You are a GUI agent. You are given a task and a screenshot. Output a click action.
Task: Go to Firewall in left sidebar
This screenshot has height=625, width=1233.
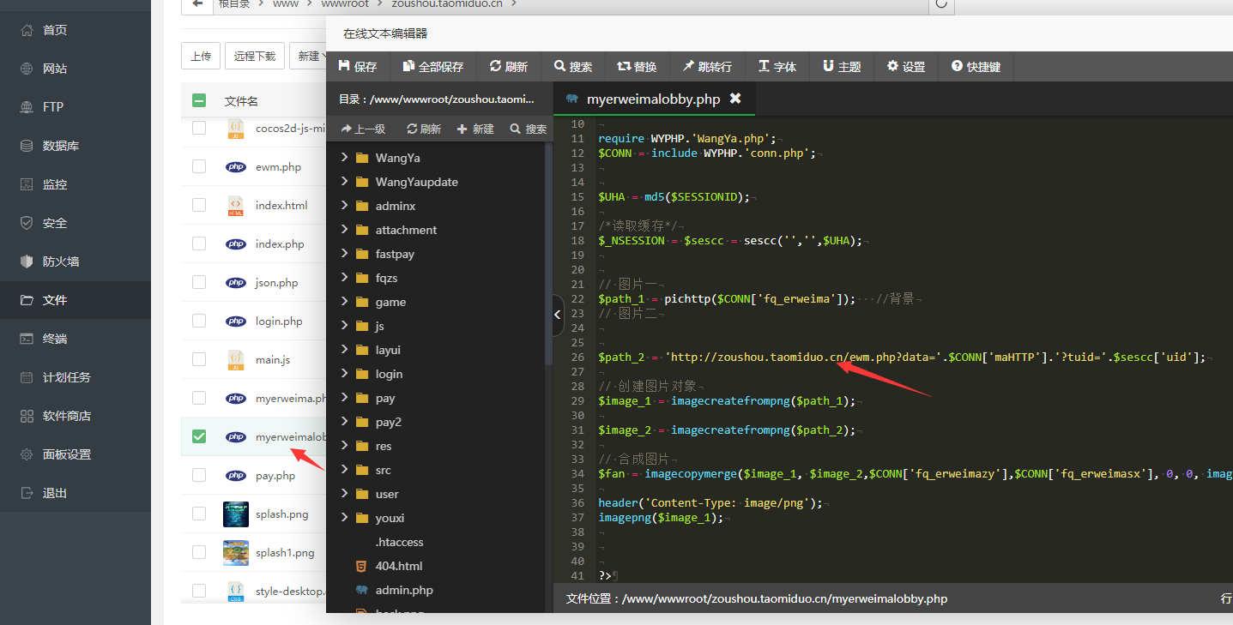pos(60,261)
